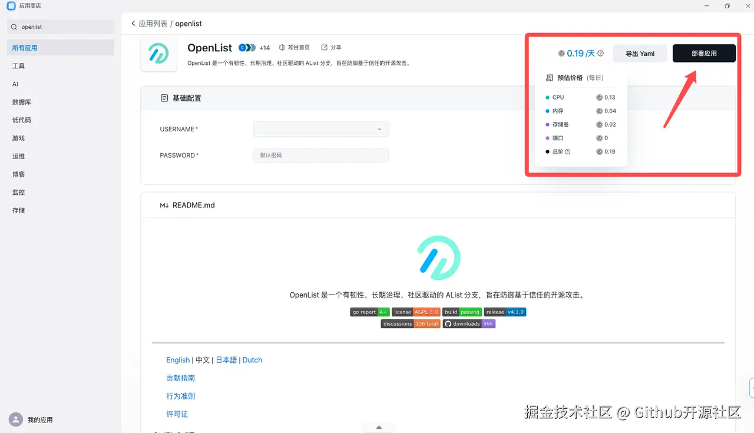Click the large OpenList logo in README
Viewport: 754px width, 433px height.
point(438,257)
